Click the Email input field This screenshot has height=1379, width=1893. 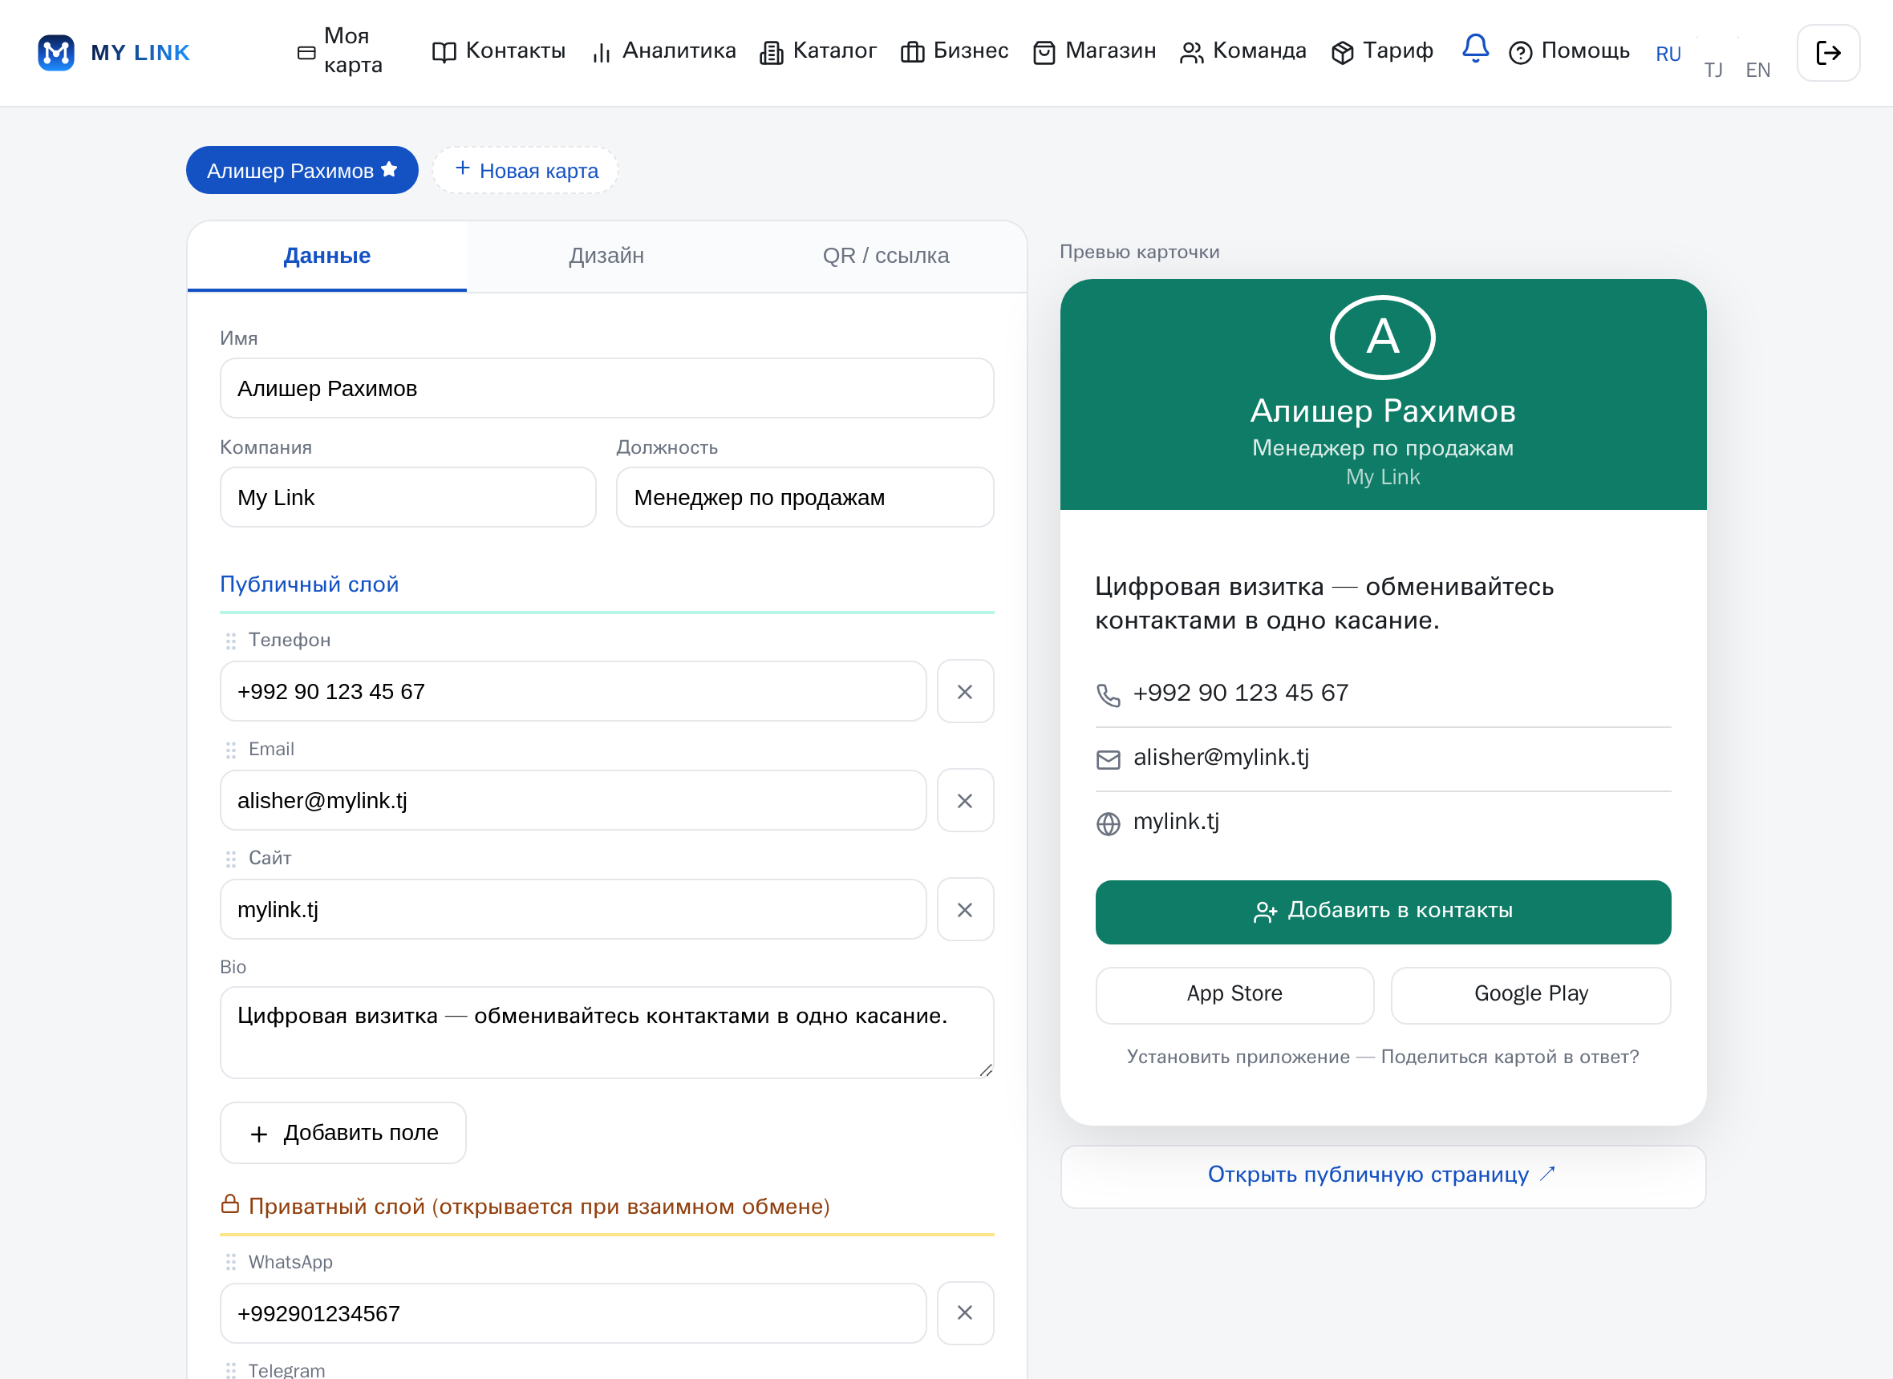click(x=573, y=799)
